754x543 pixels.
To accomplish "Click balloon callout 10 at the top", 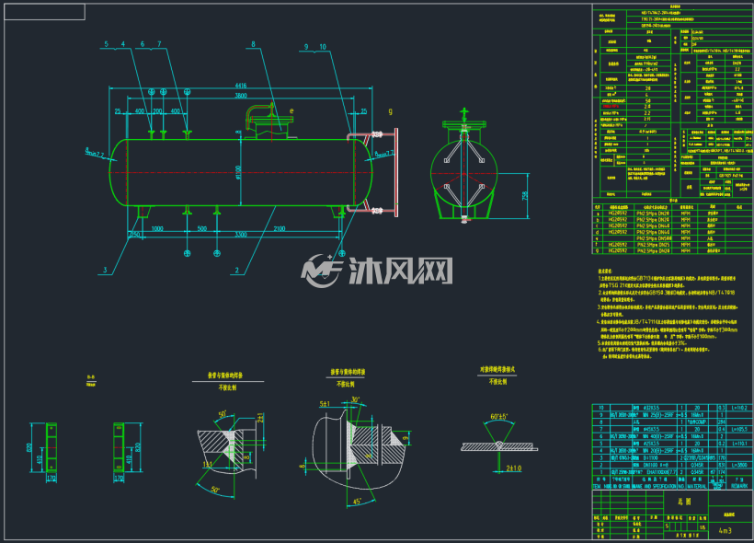I will [x=323, y=47].
